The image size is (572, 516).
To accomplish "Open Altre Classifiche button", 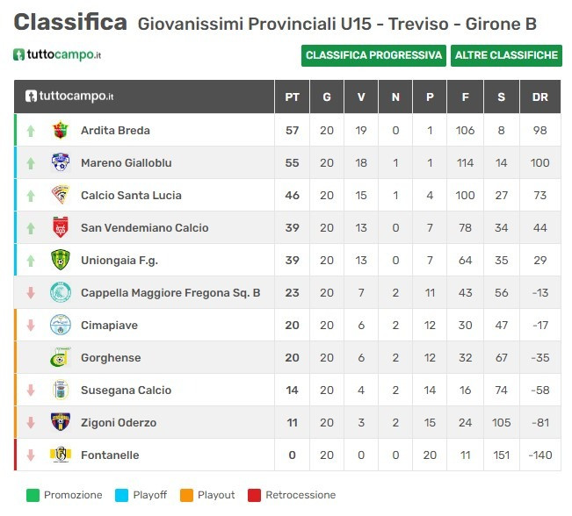I will 506,55.
